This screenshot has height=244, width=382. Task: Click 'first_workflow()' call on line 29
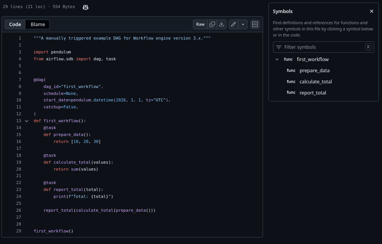pyautogui.click(x=54, y=231)
